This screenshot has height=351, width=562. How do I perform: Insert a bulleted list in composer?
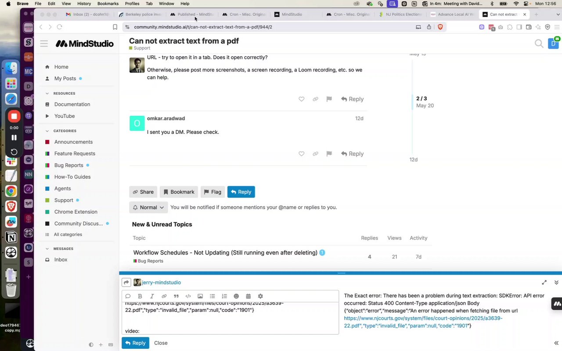point(212,296)
